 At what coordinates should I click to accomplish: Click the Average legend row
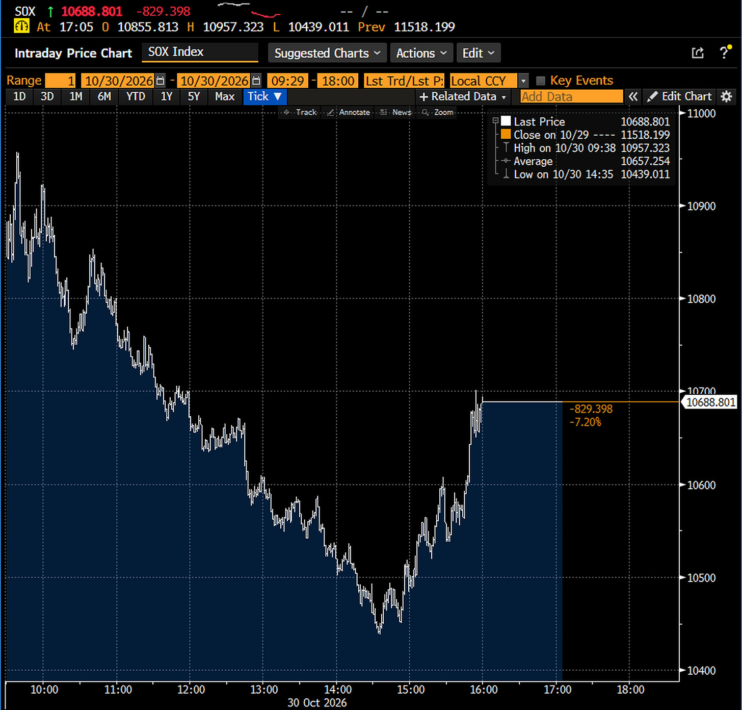point(585,161)
